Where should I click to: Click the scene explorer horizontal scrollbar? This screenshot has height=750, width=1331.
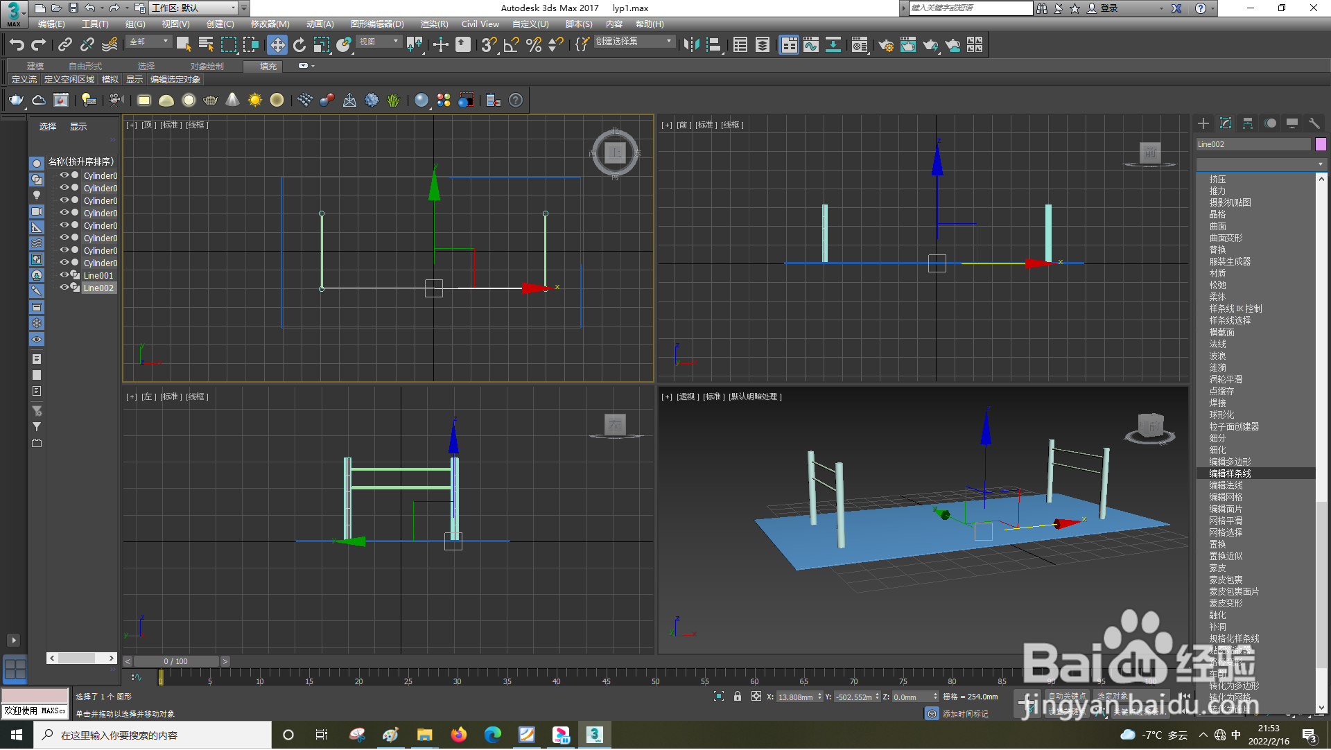click(82, 659)
